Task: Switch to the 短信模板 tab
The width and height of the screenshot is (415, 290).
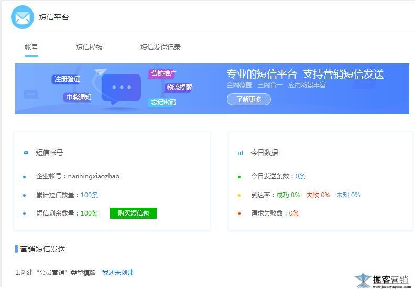Action: [x=89, y=47]
